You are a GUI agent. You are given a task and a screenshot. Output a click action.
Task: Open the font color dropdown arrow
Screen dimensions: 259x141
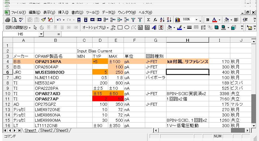[x=219, y=20]
